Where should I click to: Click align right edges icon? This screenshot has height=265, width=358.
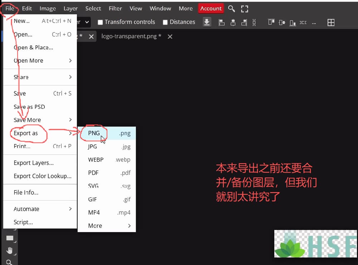point(244,23)
